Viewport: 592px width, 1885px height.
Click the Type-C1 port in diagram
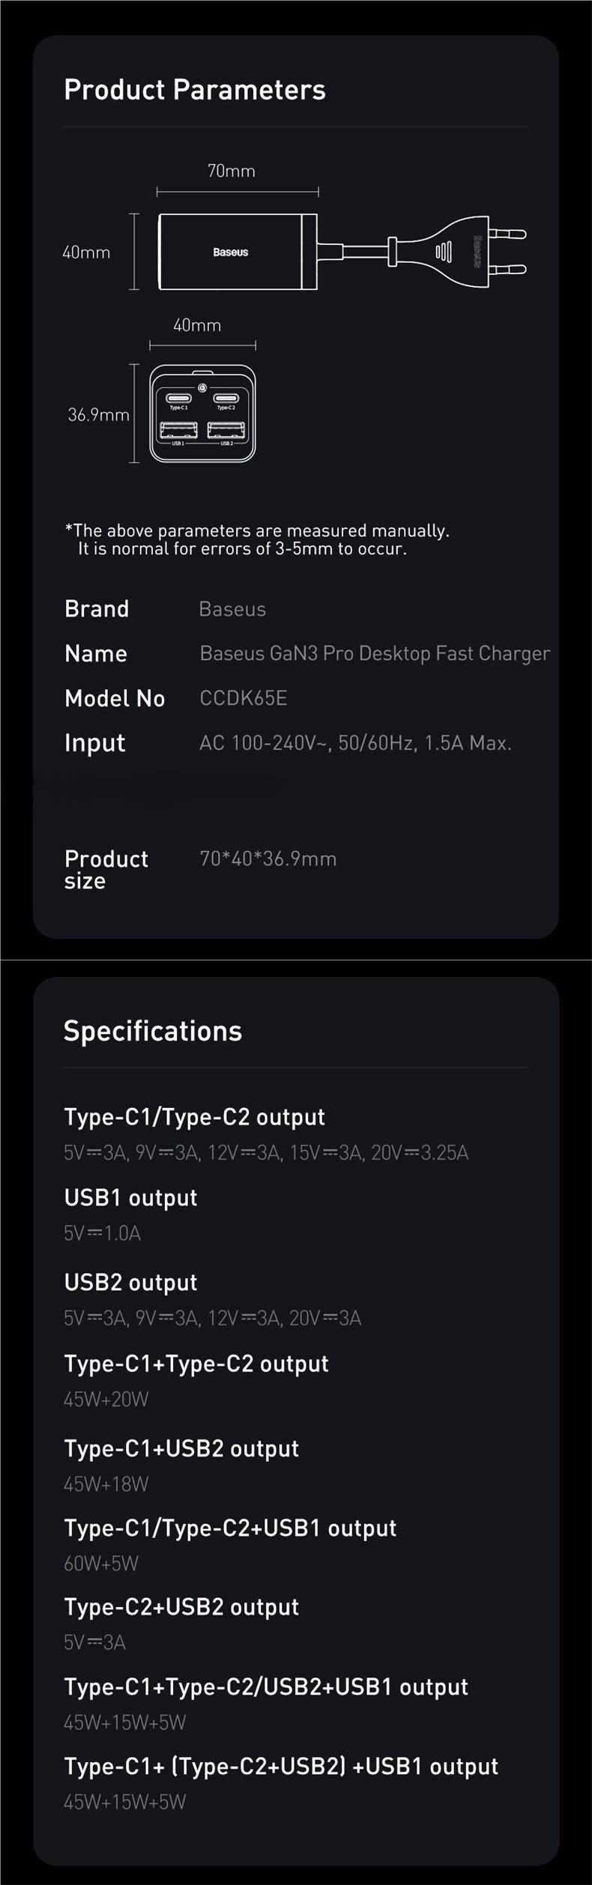click(x=178, y=398)
